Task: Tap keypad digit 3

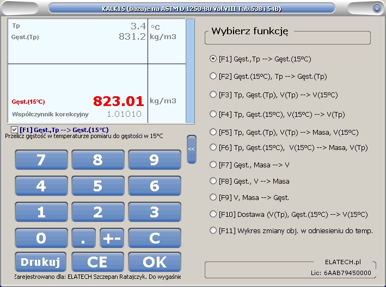Action: [155, 212]
